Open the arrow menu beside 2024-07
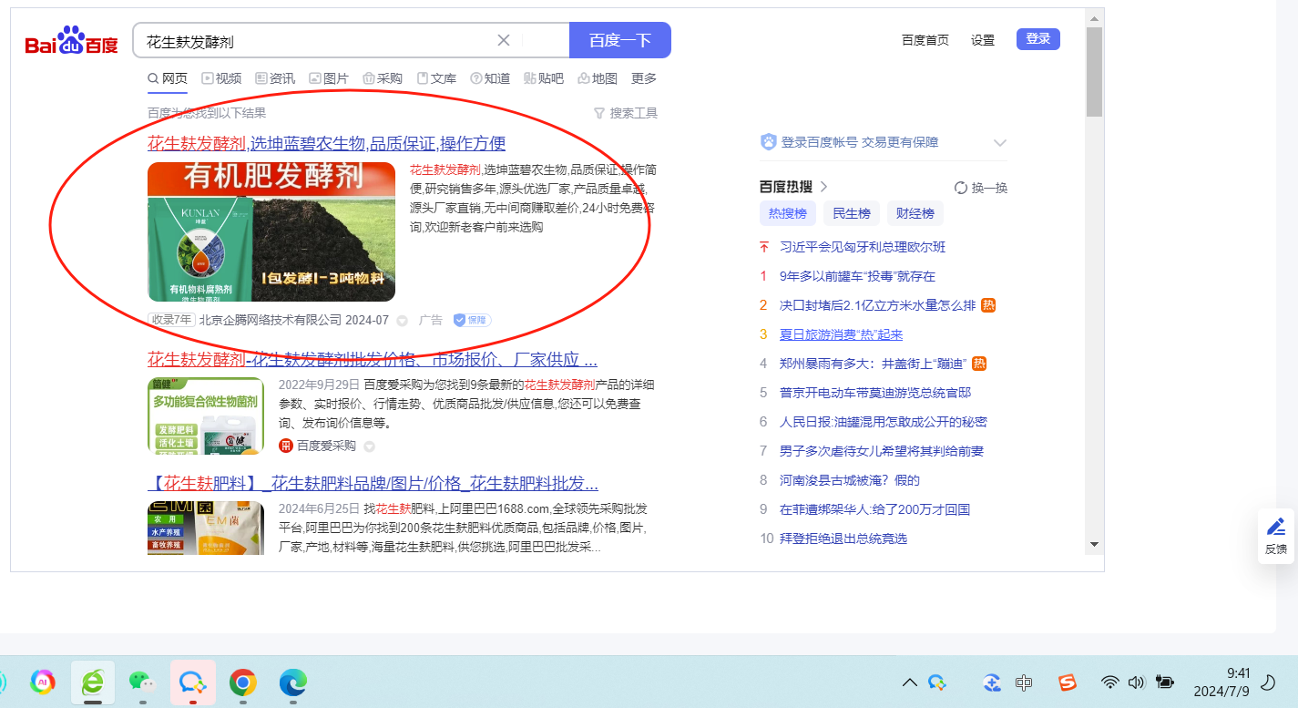Image resolution: width=1298 pixels, height=708 pixels. [402, 321]
